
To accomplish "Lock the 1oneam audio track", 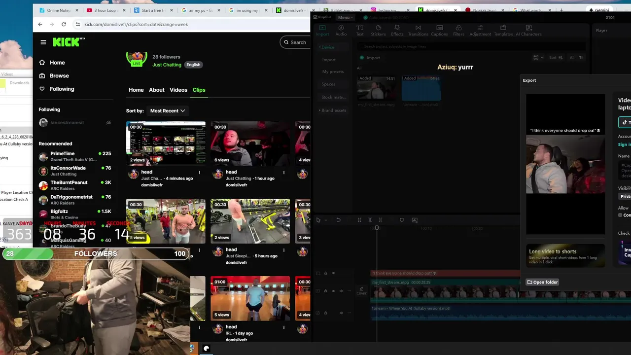I will point(325,313).
